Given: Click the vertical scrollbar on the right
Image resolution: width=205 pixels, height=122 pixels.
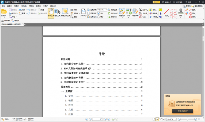Looking at the screenshot, I should point(203,71).
